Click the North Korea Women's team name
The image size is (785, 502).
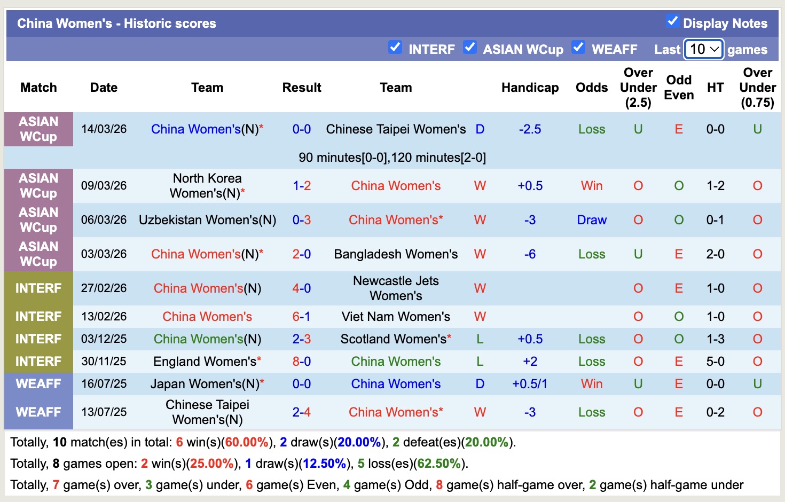(x=207, y=185)
